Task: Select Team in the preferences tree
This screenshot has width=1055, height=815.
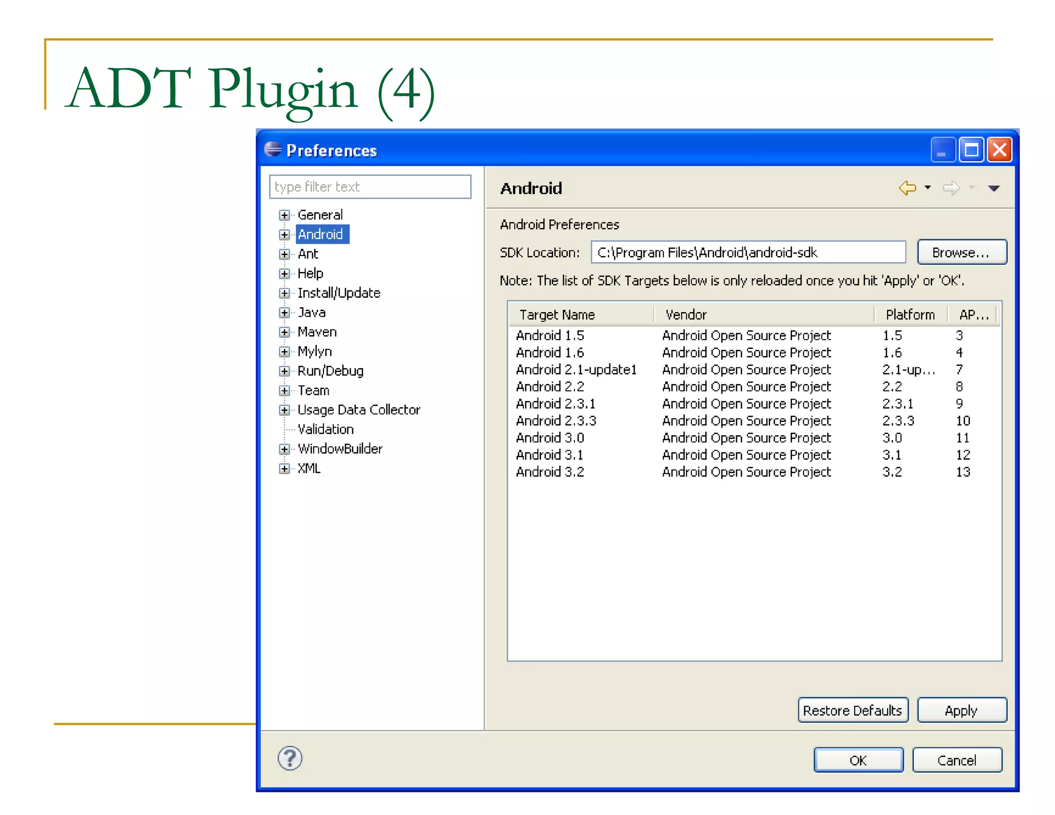Action: (313, 390)
